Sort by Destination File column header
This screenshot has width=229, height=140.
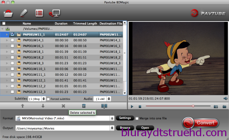111,23
